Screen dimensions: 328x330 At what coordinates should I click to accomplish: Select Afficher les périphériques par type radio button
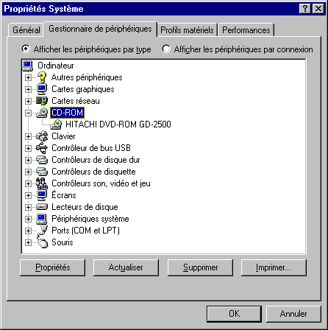click(x=26, y=49)
